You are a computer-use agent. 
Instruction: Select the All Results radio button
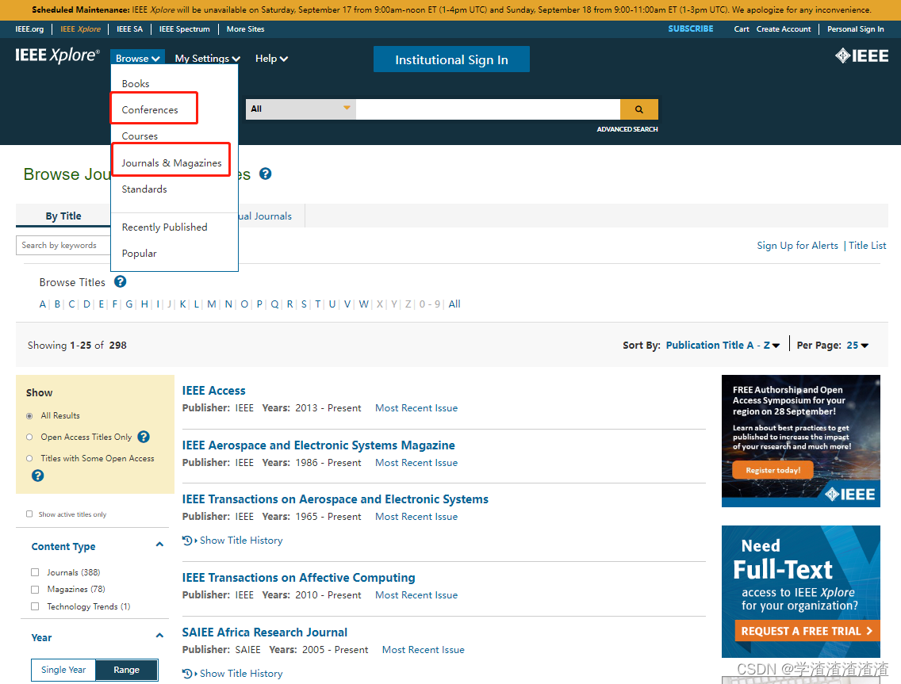[x=29, y=416]
